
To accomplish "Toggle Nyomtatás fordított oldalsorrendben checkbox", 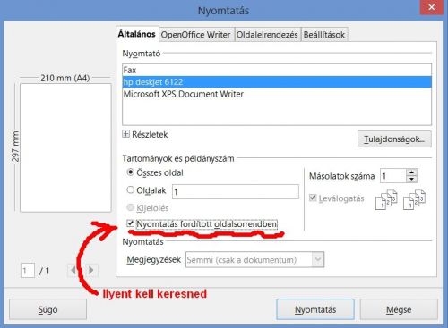I will [x=130, y=223].
